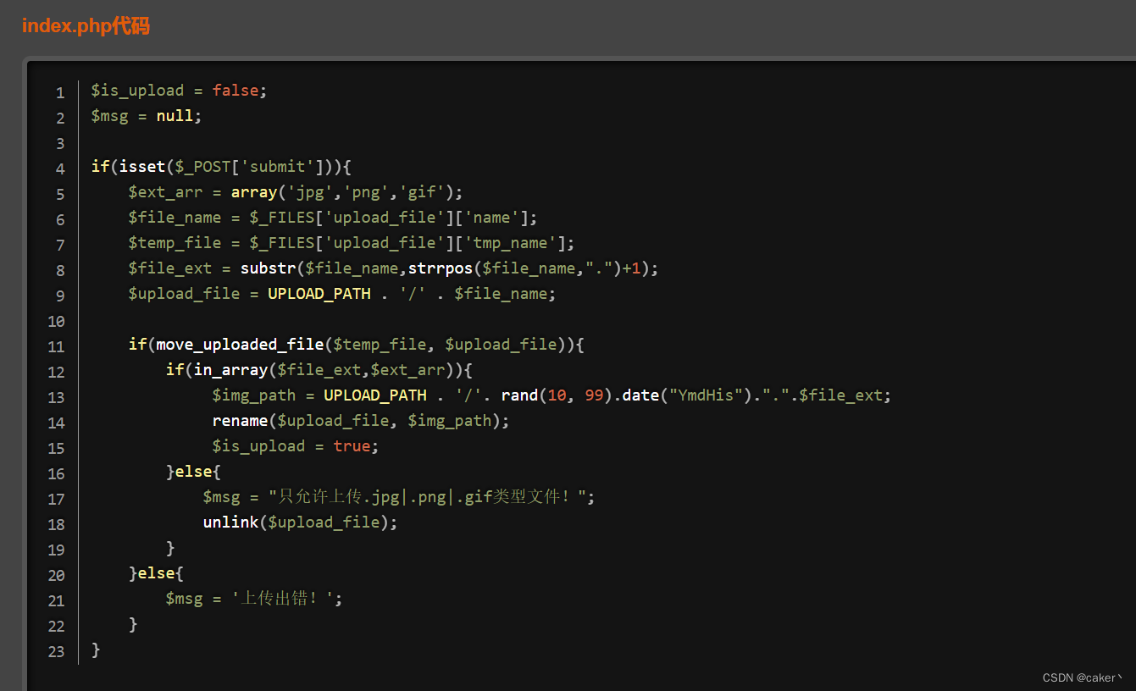The image size is (1136, 691).
Task: Click the unlink($upload_file) line
Action: click(300, 522)
